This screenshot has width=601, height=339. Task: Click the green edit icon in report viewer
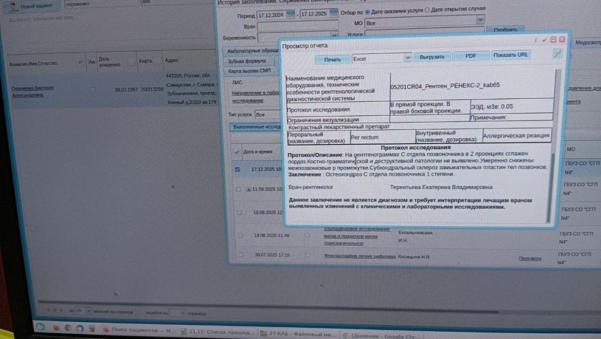[558, 54]
